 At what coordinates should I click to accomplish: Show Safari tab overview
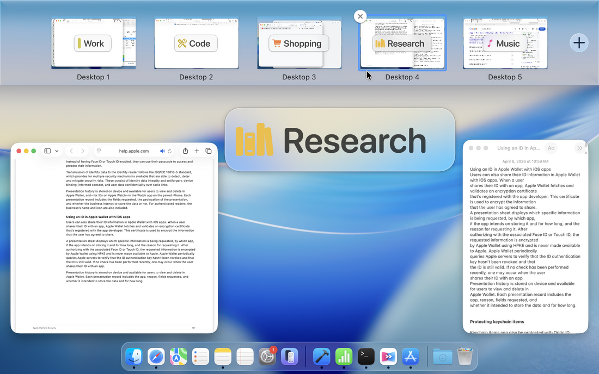pyautogui.click(x=209, y=151)
